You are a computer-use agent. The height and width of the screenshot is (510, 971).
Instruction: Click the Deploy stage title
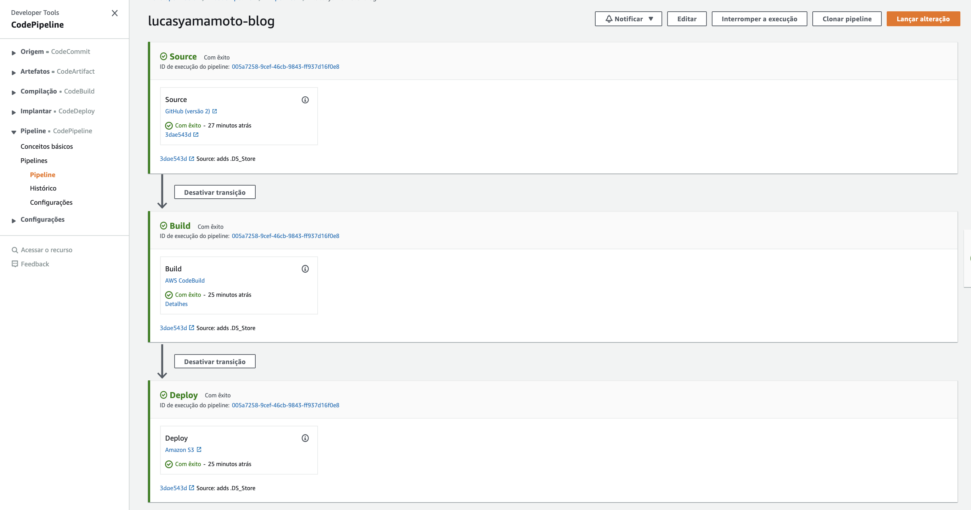183,395
